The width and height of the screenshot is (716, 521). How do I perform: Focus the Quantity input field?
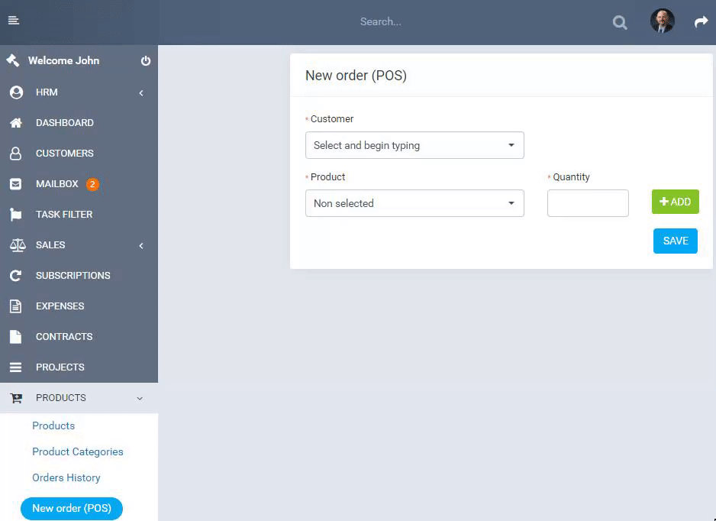tap(588, 203)
